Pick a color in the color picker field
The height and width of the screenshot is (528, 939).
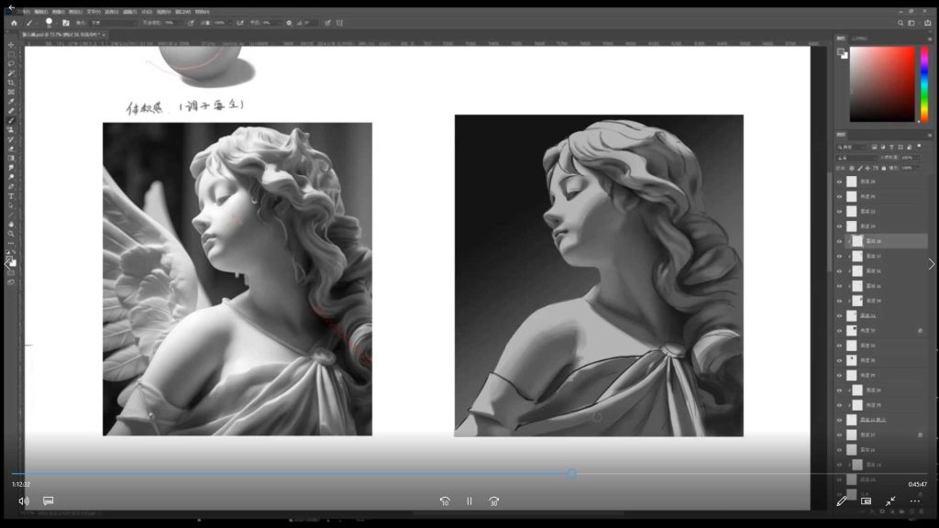pyautogui.click(x=880, y=84)
